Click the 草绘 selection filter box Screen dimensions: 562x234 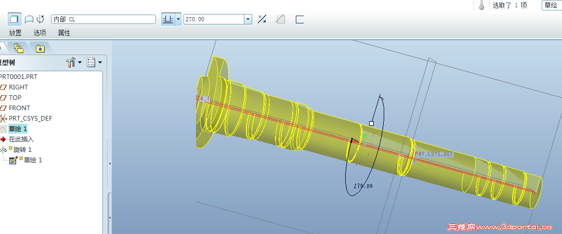551,5
